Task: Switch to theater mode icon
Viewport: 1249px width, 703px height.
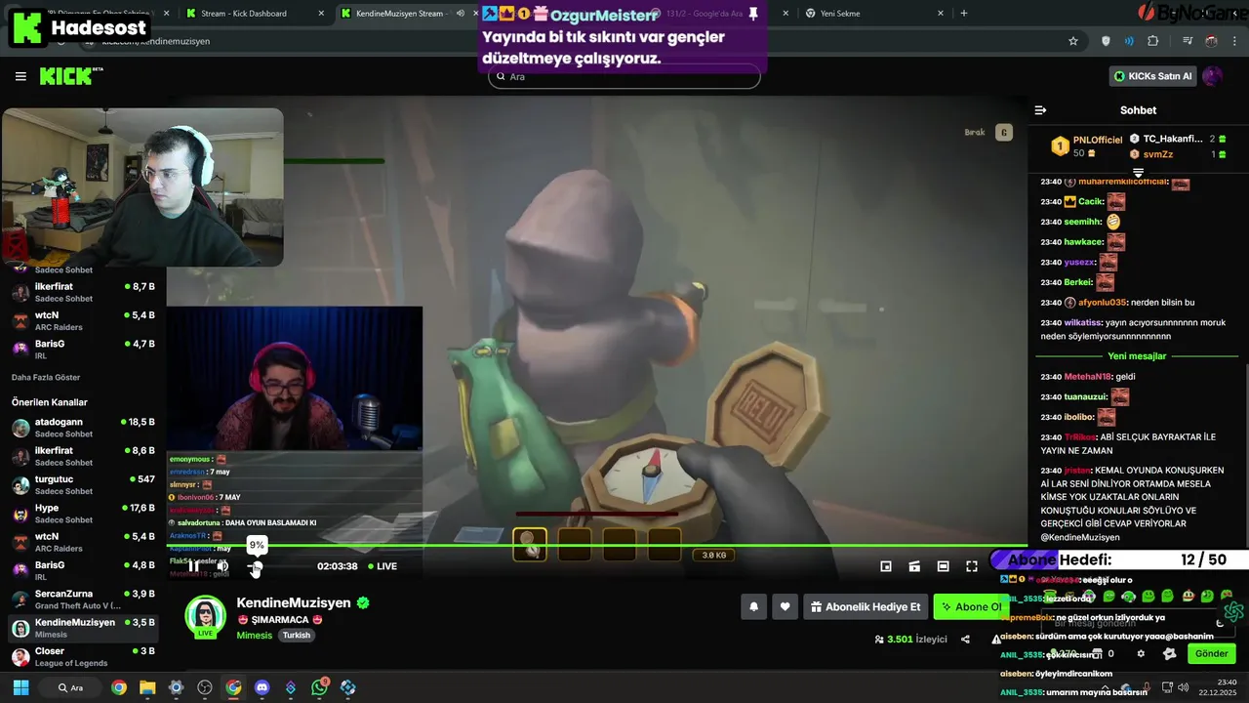Action: (x=943, y=566)
